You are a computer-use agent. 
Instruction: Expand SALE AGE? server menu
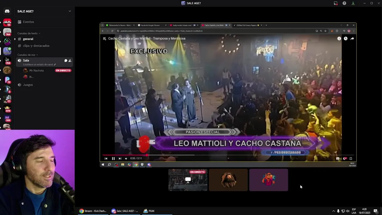[70, 11]
